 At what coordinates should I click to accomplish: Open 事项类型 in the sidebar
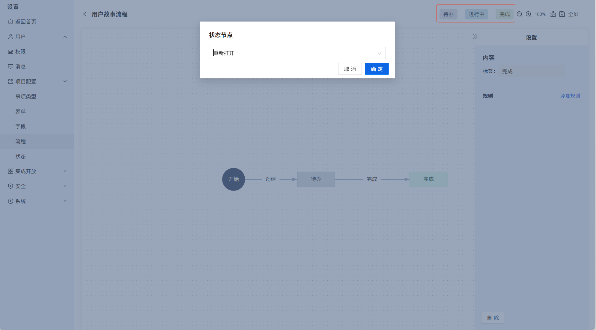click(x=26, y=96)
